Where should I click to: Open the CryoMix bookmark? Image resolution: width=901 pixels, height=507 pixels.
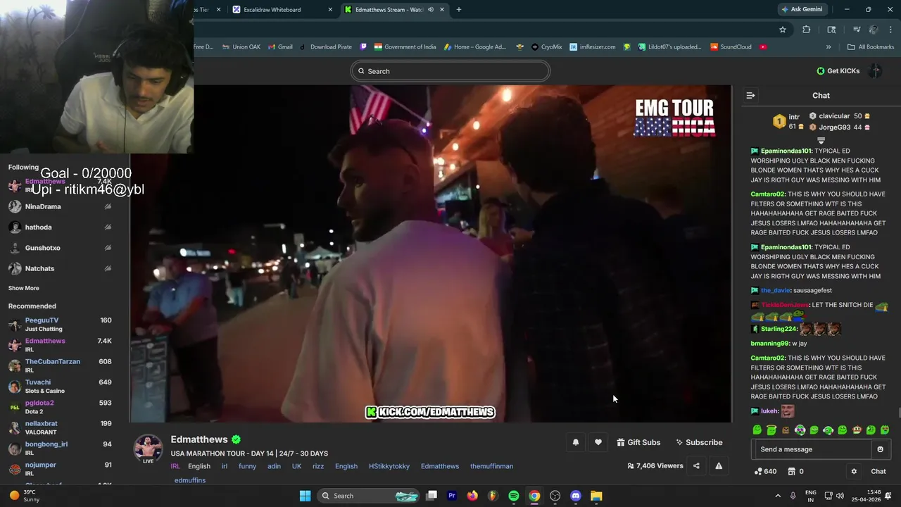tap(546, 47)
